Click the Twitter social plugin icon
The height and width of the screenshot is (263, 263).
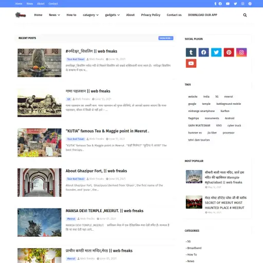[216, 52]
